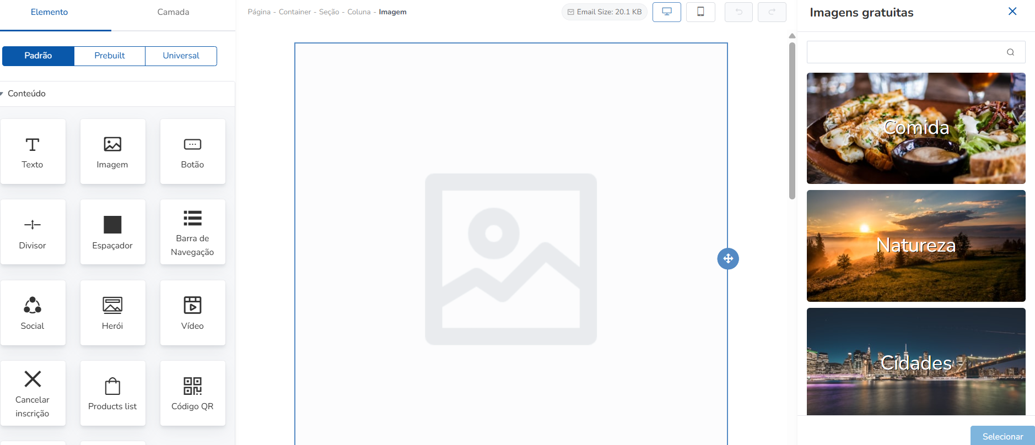
Task: Click the Selecionar button
Action: click(1002, 436)
